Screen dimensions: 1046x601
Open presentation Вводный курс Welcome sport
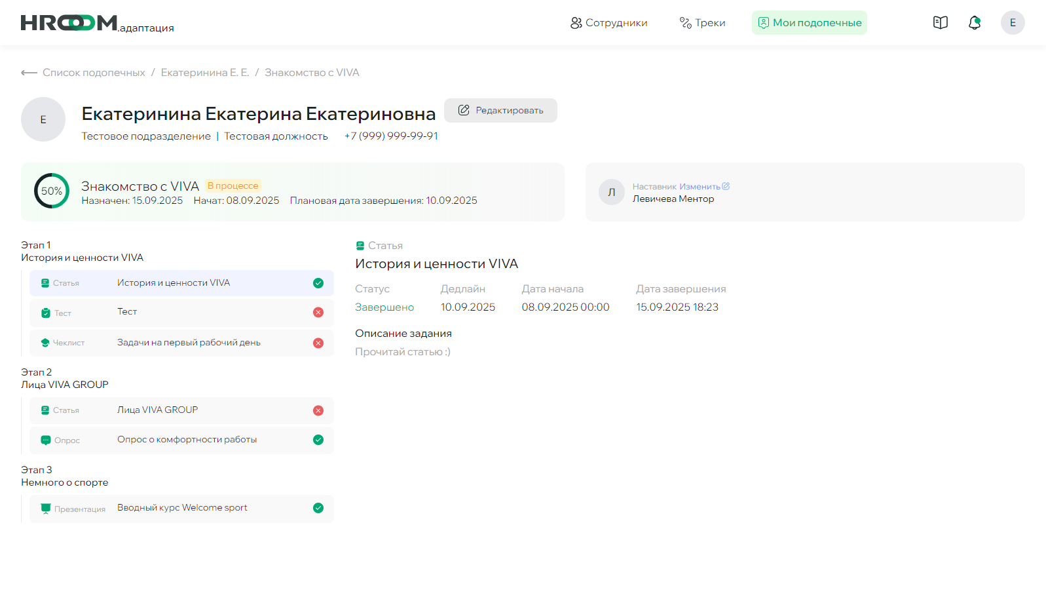point(182,508)
